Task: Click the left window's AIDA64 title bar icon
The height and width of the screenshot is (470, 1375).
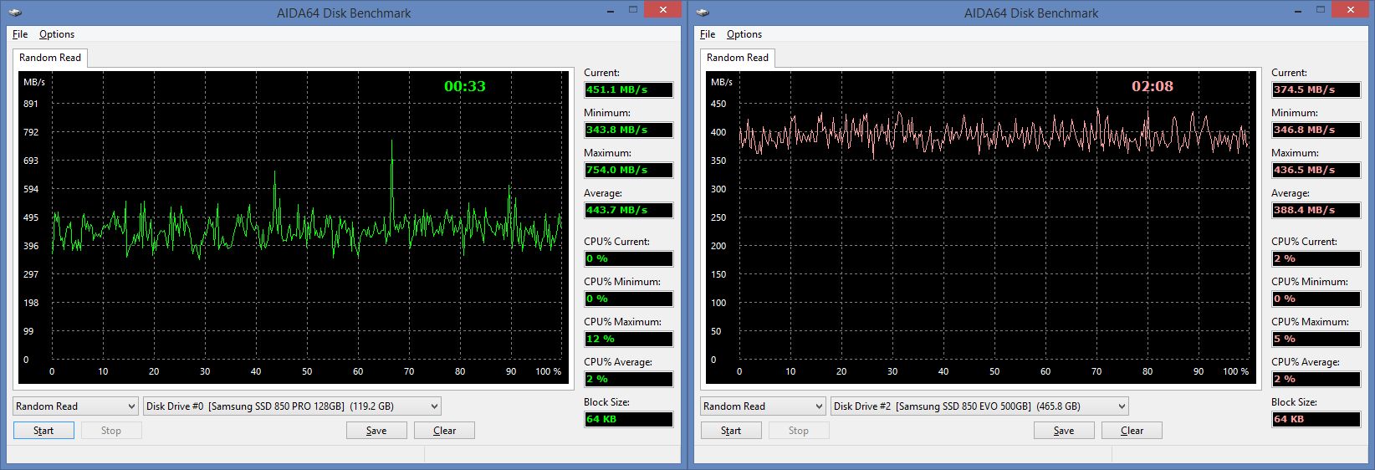Action: pos(15,13)
